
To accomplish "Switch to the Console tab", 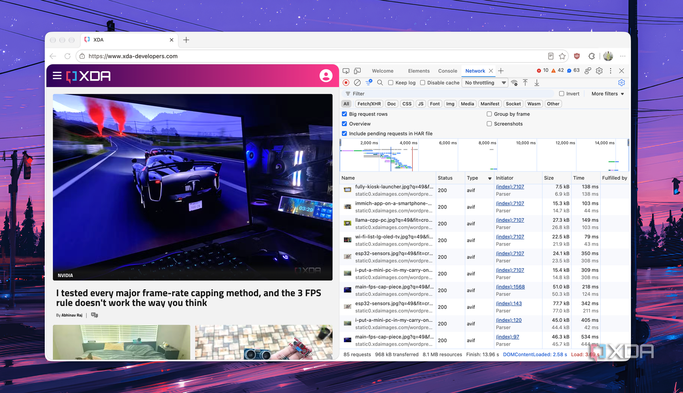I will click(x=448, y=71).
